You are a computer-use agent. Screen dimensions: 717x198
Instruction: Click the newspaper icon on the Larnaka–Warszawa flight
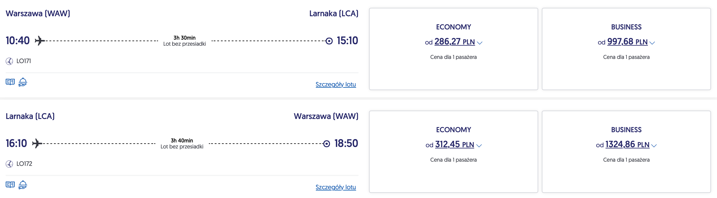10,185
